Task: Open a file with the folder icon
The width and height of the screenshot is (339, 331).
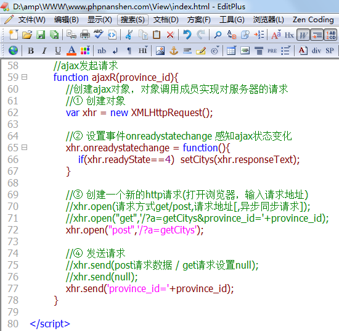Action: (x=27, y=35)
